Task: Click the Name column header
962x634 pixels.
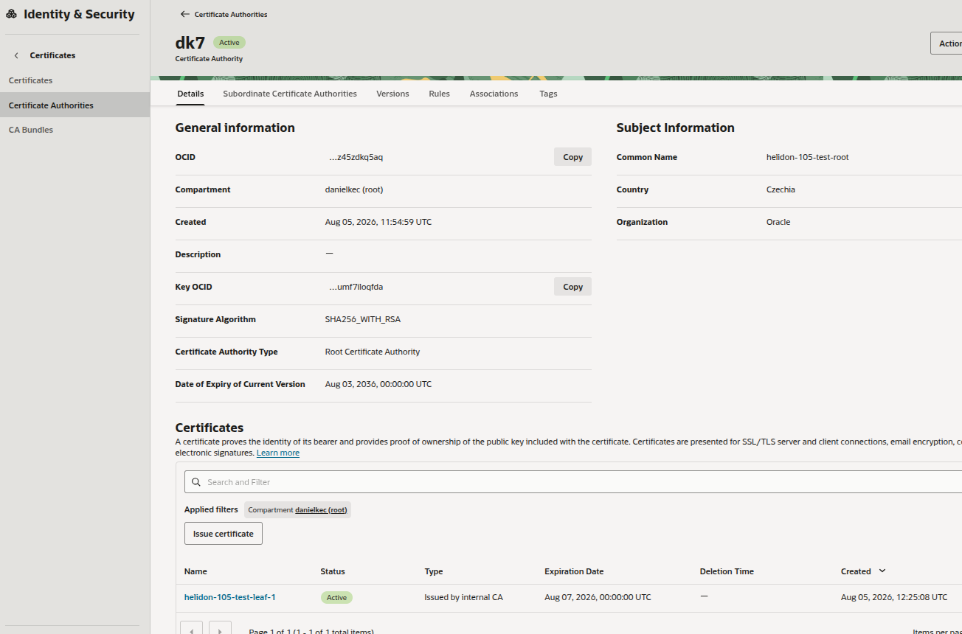Action: tap(195, 571)
